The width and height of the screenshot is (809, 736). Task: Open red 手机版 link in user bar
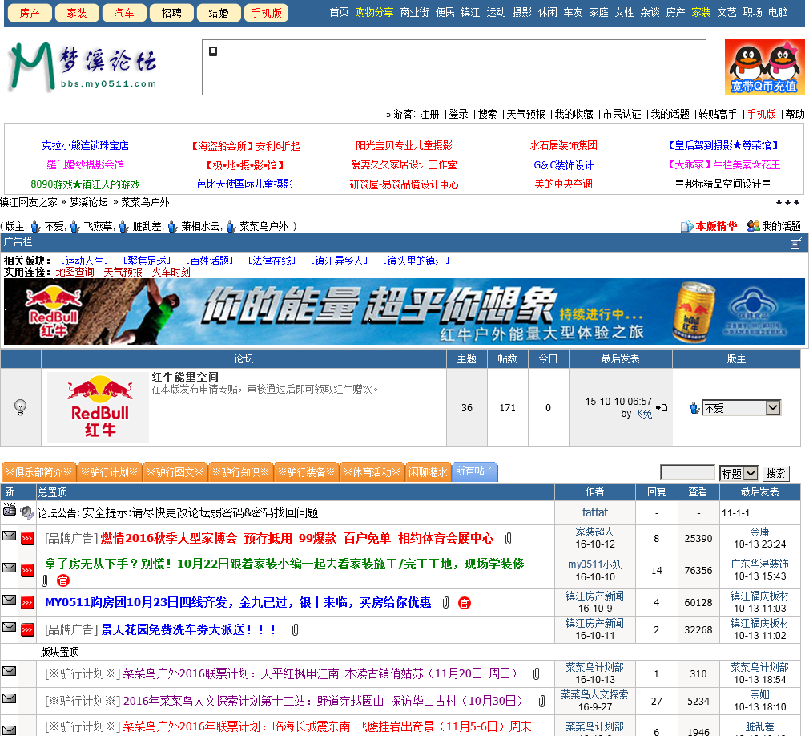(x=762, y=114)
